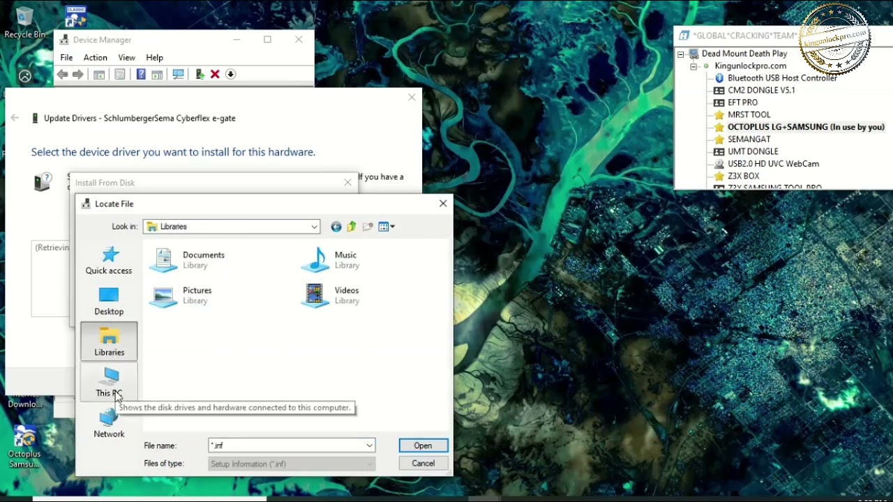Click the go-back icon in Locate File
This screenshot has width=893, height=502.
(336, 227)
